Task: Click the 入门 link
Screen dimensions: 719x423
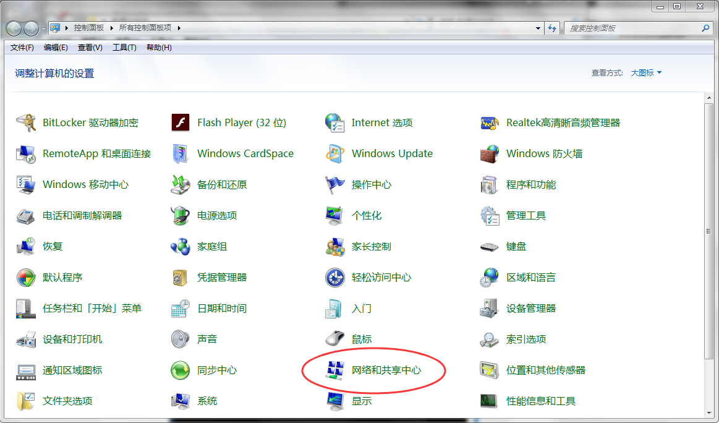Action: coord(362,309)
